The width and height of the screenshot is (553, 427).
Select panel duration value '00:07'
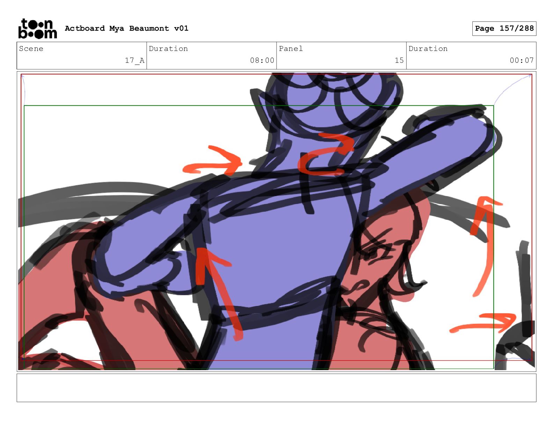522,60
